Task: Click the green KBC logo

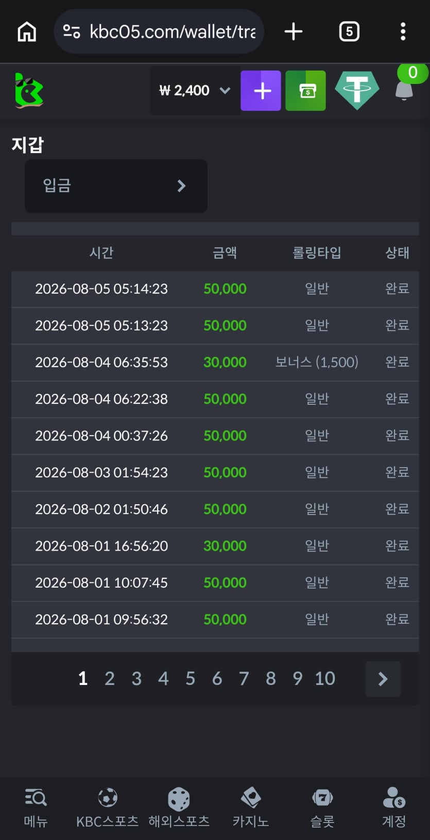Action: click(29, 91)
